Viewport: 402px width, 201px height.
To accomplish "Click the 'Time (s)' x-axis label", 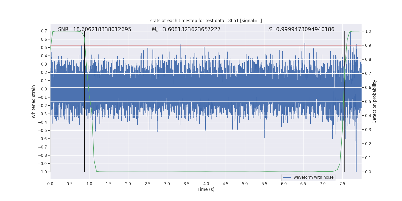I will pos(206,189).
